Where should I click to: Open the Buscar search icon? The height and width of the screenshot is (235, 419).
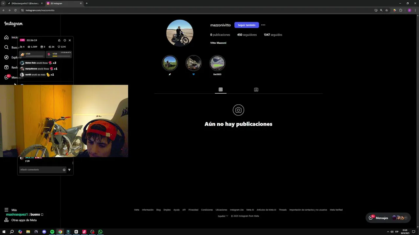click(6, 47)
